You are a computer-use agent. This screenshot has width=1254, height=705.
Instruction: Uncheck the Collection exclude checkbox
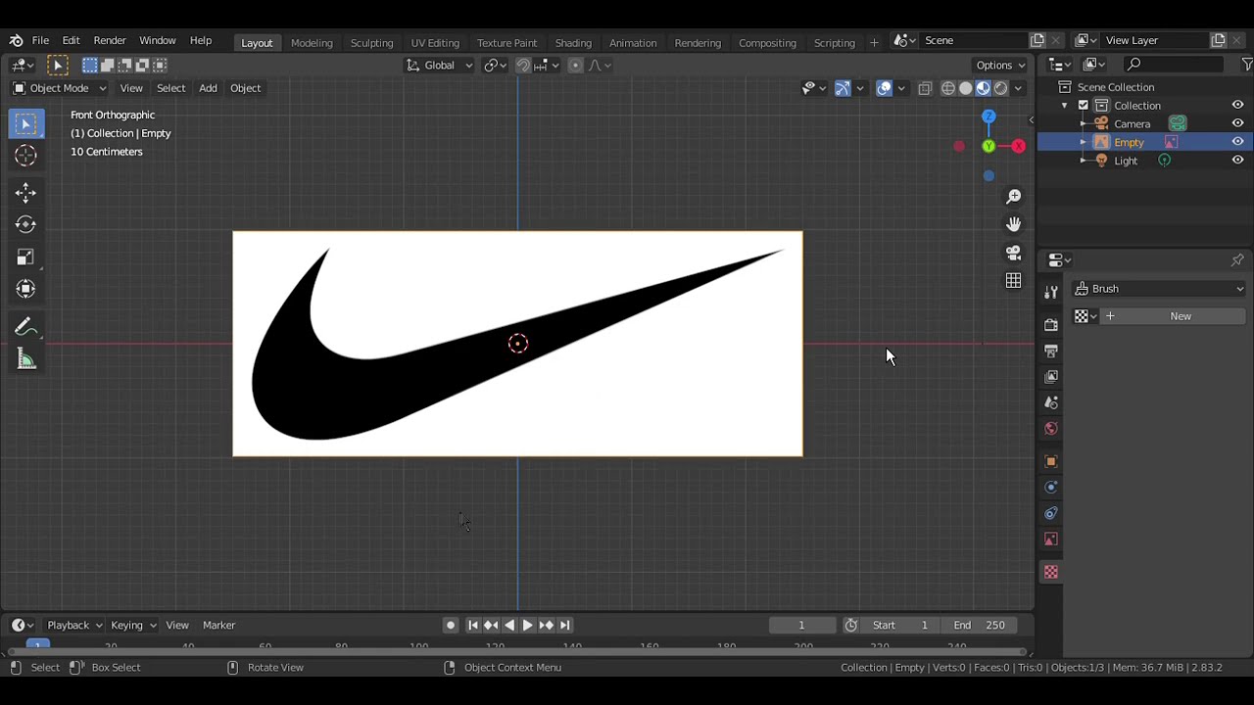(x=1084, y=105)
